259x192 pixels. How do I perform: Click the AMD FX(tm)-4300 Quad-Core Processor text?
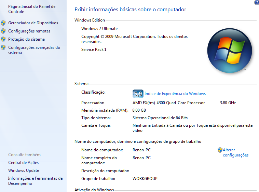click(168, 103)
